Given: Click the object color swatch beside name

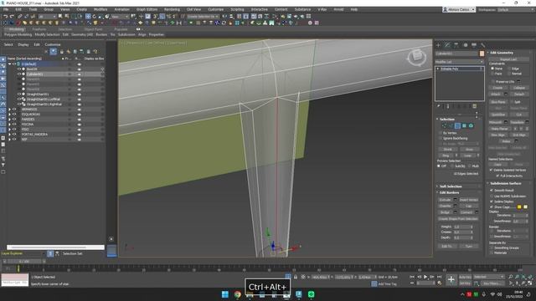Looking at the screenshot, I should click(482, 54).
